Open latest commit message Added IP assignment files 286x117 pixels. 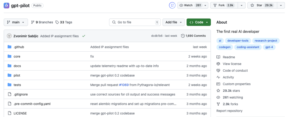pyautogui.click(x=60, y=36)
